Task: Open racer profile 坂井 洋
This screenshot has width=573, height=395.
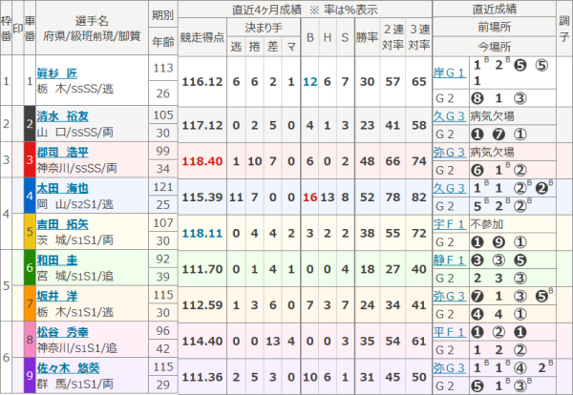Action: (57, 296)
